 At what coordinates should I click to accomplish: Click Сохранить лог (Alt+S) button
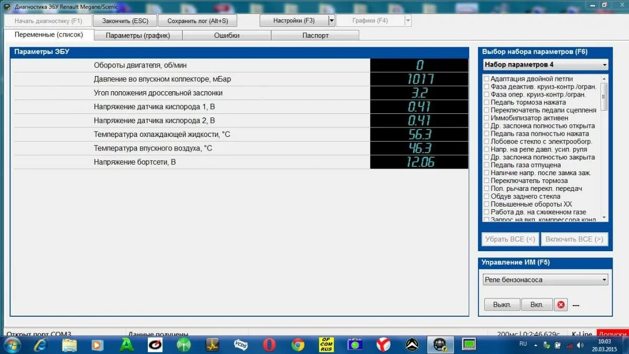click(x=198, y=20)
